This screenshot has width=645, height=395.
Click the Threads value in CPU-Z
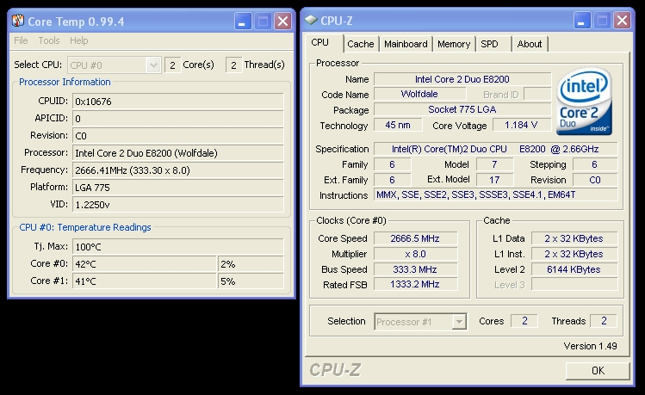[x=604, y=321]
